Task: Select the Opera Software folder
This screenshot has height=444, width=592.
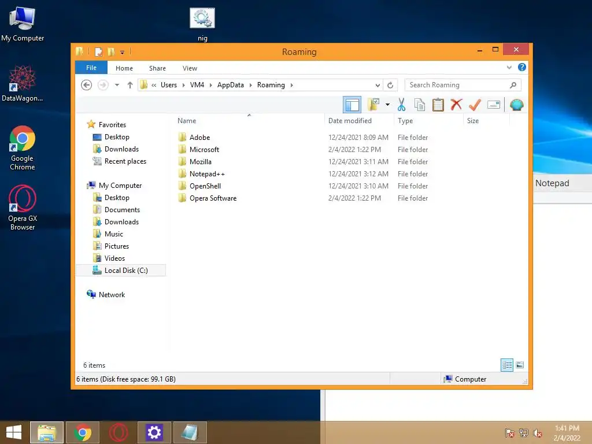Action: [x=213, y=198]
